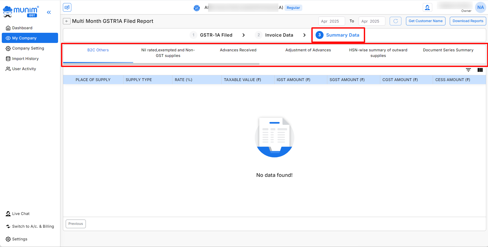Click the support agent icon in header
Screen dimensions: 488x247
coord(427,8)
